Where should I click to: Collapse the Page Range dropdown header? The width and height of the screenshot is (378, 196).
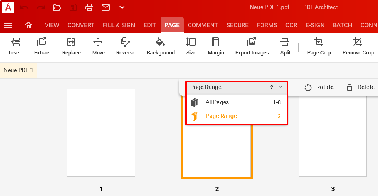(x=237, y=87)
